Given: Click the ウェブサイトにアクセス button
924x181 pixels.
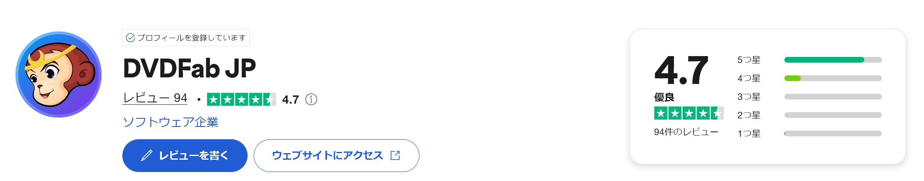Looking at the screenshot, I should 336,156.
